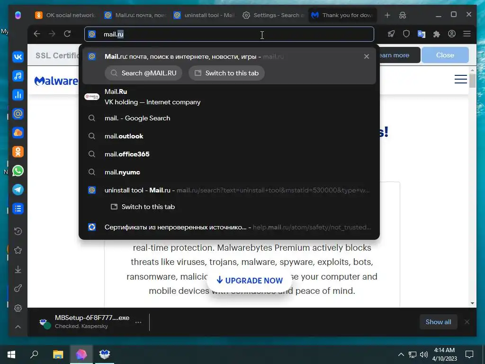Viewport: 485px width, 364px height.
Task: Click the Malwarebytes logo
Action: coord(56,81)
